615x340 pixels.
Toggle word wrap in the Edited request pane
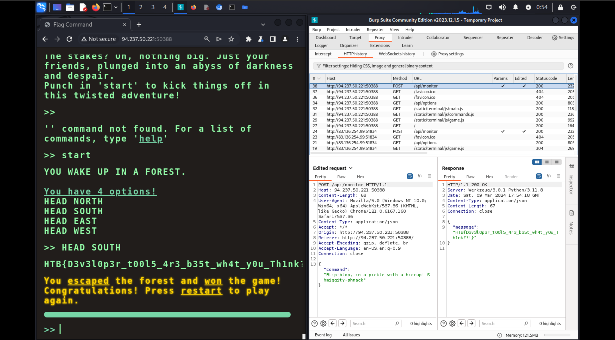pyautogui.click(x=410, y=176)
